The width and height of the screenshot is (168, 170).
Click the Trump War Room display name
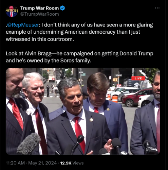[39, 8]
